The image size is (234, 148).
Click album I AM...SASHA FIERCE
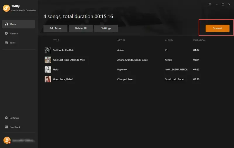[x=176, y=69]
